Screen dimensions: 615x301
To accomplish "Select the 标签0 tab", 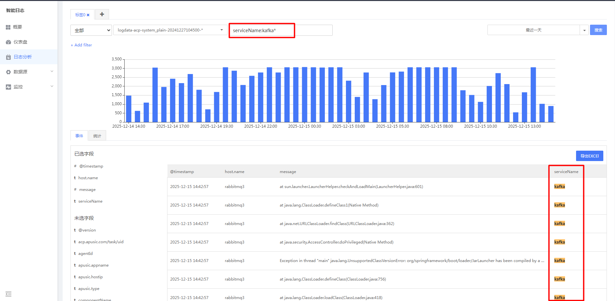I will (80, 15).
